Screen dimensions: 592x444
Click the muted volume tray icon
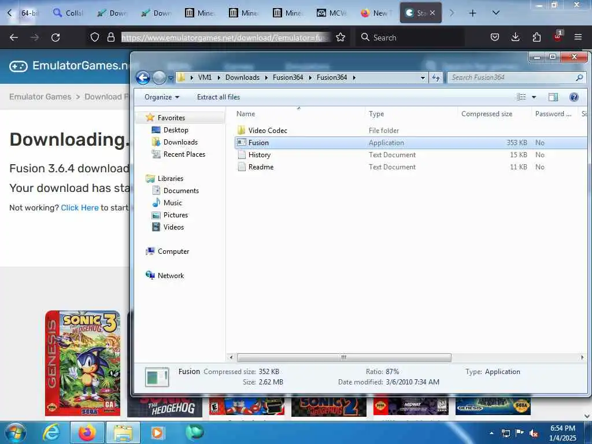point(533,434)
